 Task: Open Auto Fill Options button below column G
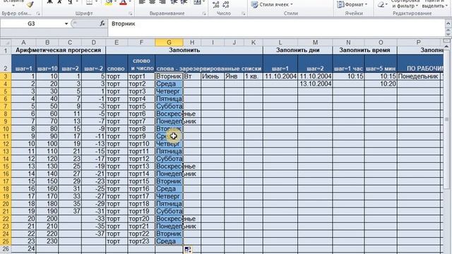coord(188,250)
